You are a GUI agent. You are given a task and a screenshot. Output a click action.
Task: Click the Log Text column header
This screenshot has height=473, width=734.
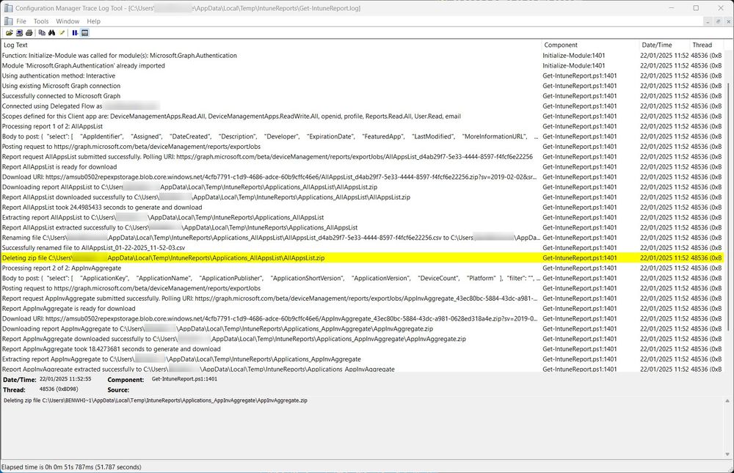pos(271,45)
